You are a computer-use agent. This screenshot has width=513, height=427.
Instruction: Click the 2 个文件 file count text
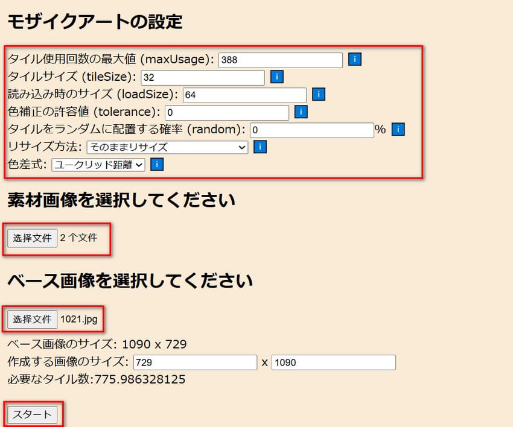[x=78, y=238]
